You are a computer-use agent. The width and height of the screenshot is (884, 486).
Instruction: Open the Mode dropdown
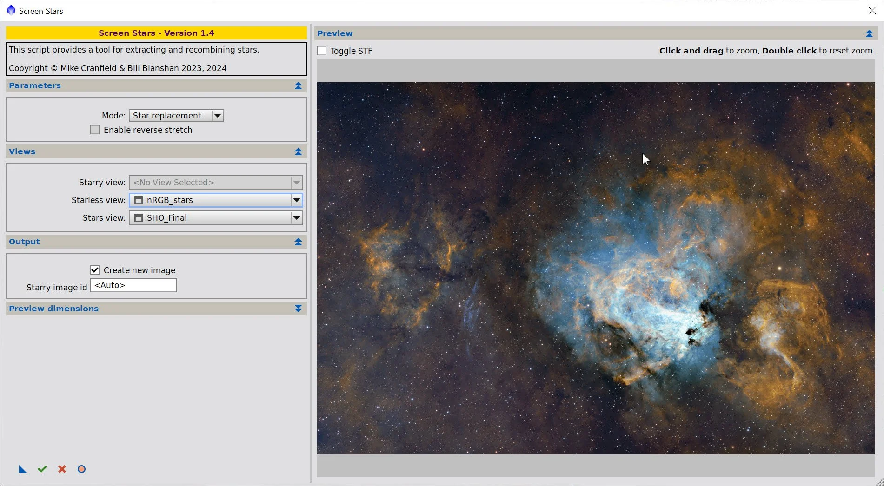pos(176,116)
